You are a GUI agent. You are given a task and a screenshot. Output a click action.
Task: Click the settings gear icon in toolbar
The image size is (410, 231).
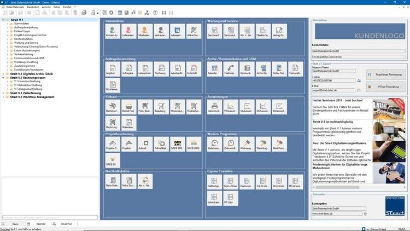click(111, 13)
